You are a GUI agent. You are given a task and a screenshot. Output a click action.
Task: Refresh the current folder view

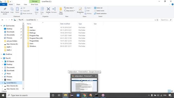pos(157,20)
